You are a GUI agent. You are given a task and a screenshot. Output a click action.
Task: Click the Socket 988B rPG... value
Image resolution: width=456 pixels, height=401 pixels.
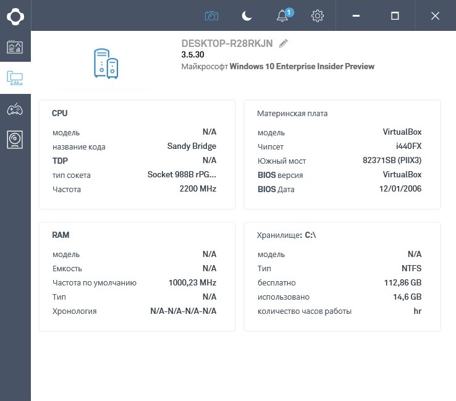point(182,174)
